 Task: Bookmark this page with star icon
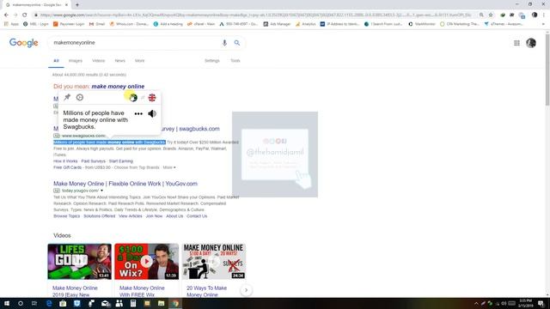[x=491, y=15]
